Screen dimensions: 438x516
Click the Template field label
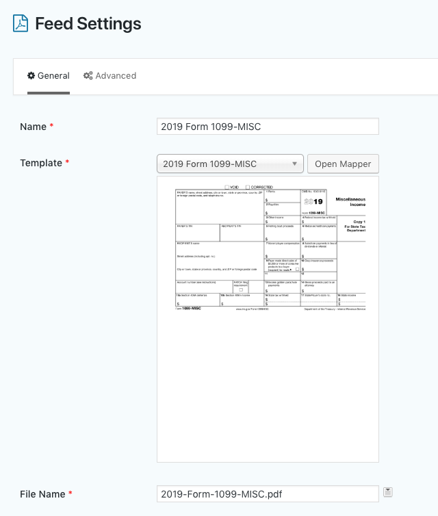(41, 163)
